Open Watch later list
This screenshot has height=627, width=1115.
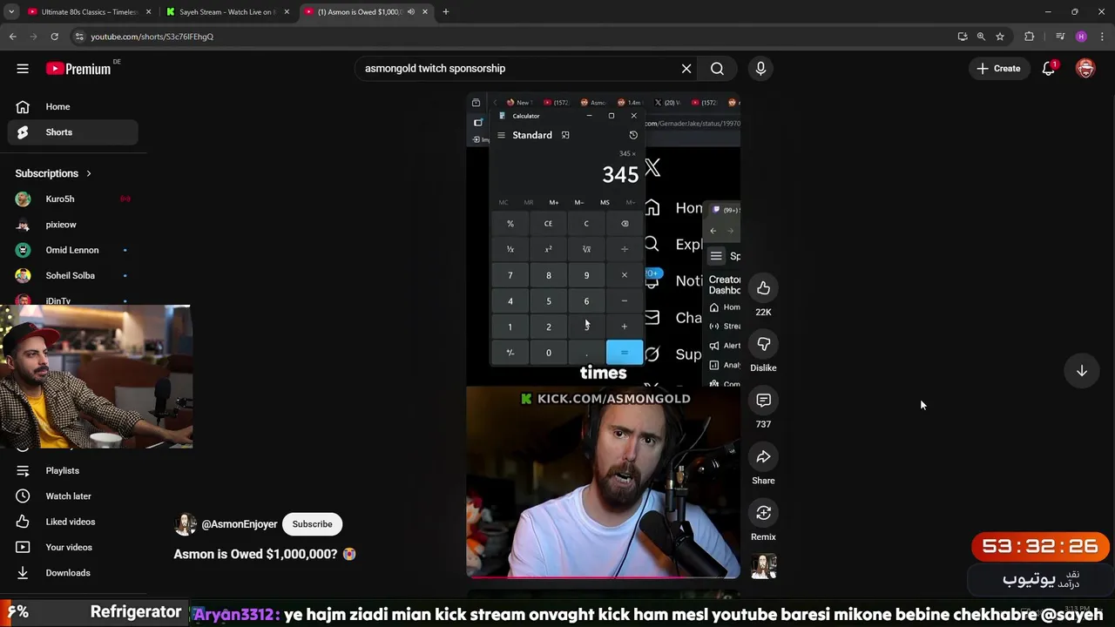73,496
